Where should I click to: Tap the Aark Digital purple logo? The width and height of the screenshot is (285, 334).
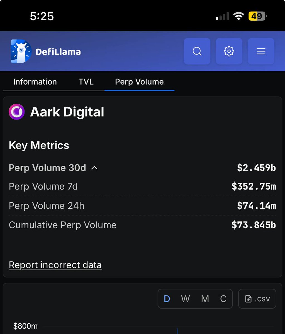17,112
